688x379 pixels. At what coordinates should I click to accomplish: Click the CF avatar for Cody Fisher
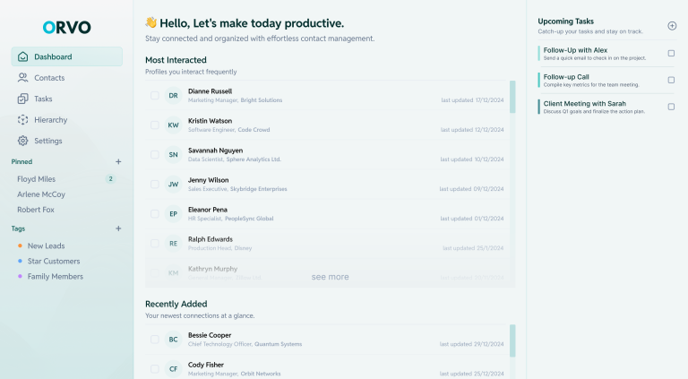pos(173,369)
